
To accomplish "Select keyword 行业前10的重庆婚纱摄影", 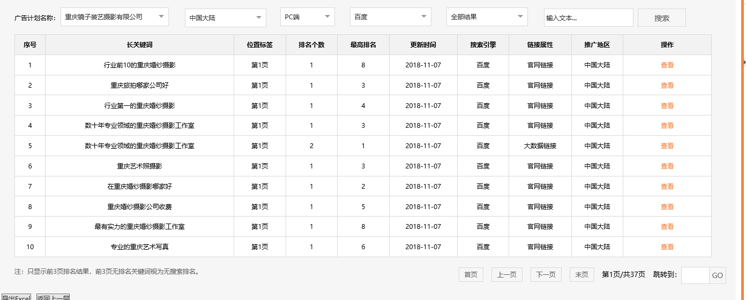I will pyautogui.click(x=140, y=65).
